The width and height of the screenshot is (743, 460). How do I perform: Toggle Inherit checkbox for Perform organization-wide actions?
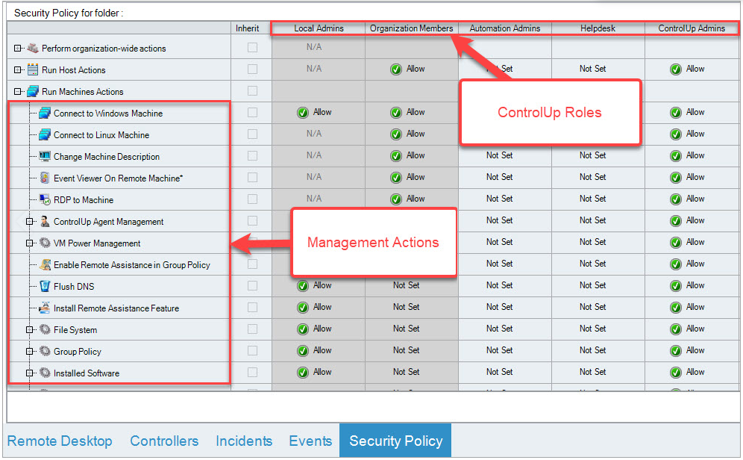[253, 48]
